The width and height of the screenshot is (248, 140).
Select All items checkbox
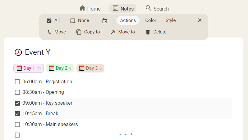pos(49,21)
